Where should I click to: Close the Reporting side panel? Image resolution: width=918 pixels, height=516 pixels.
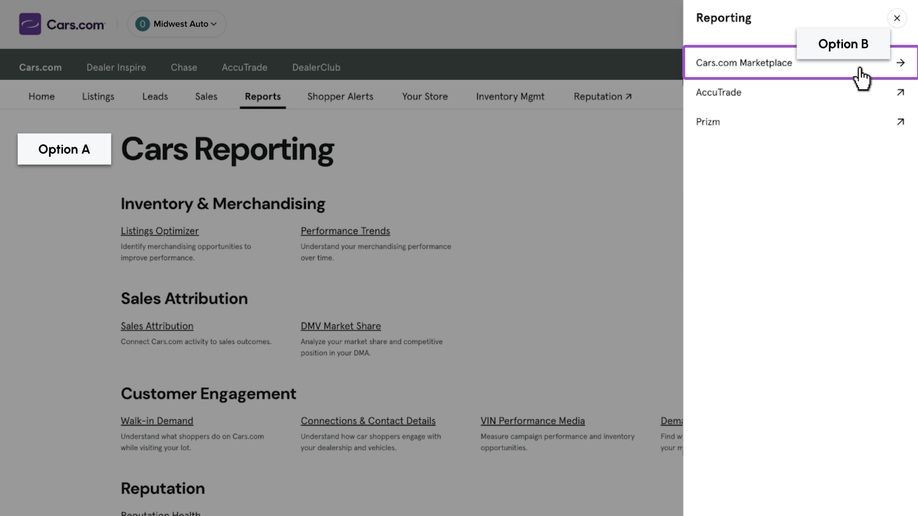coord(897,18)
